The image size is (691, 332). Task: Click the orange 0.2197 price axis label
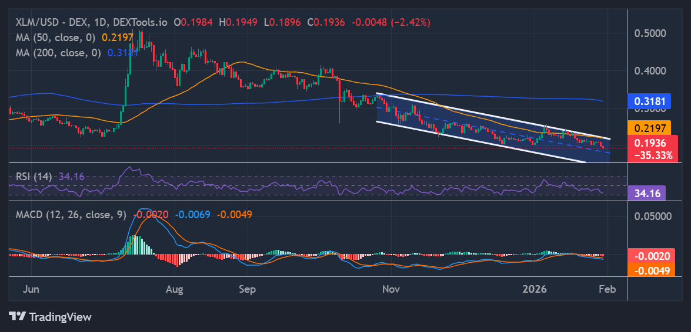coord(650,128)
